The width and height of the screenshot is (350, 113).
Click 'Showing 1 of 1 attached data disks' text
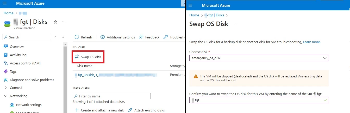[x=99, y=102]
